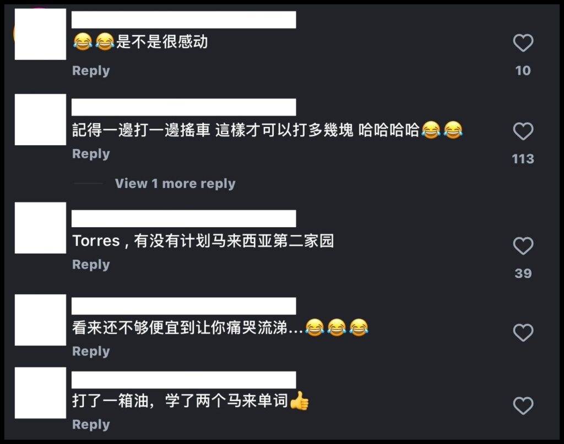
Task: Like the comment about 搖車 with 113 likes
Action: pos(523,131)
